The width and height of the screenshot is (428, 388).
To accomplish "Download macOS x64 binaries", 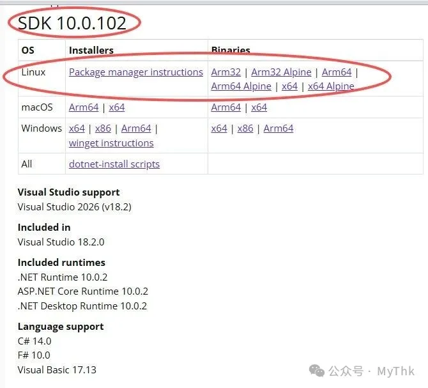I will point(259,107).
